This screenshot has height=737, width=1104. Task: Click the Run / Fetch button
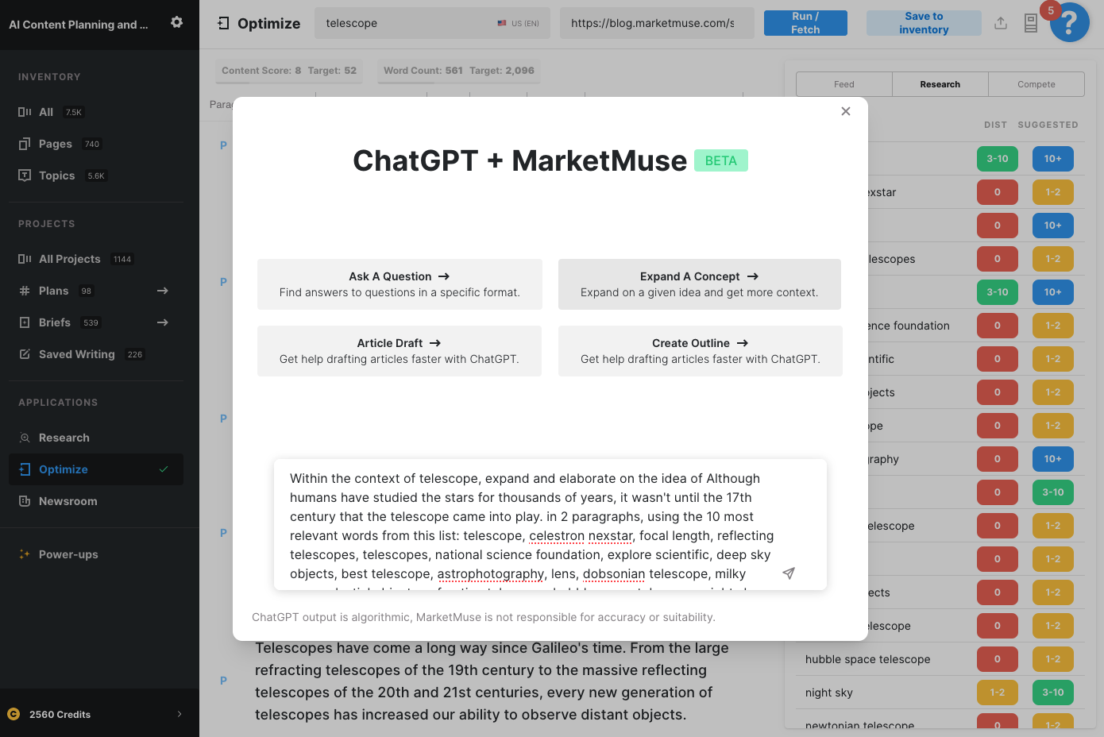pos(805,23)
